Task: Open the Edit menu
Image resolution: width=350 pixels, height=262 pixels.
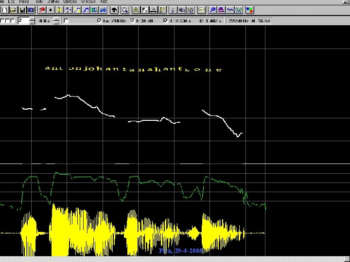Action: 11,1
